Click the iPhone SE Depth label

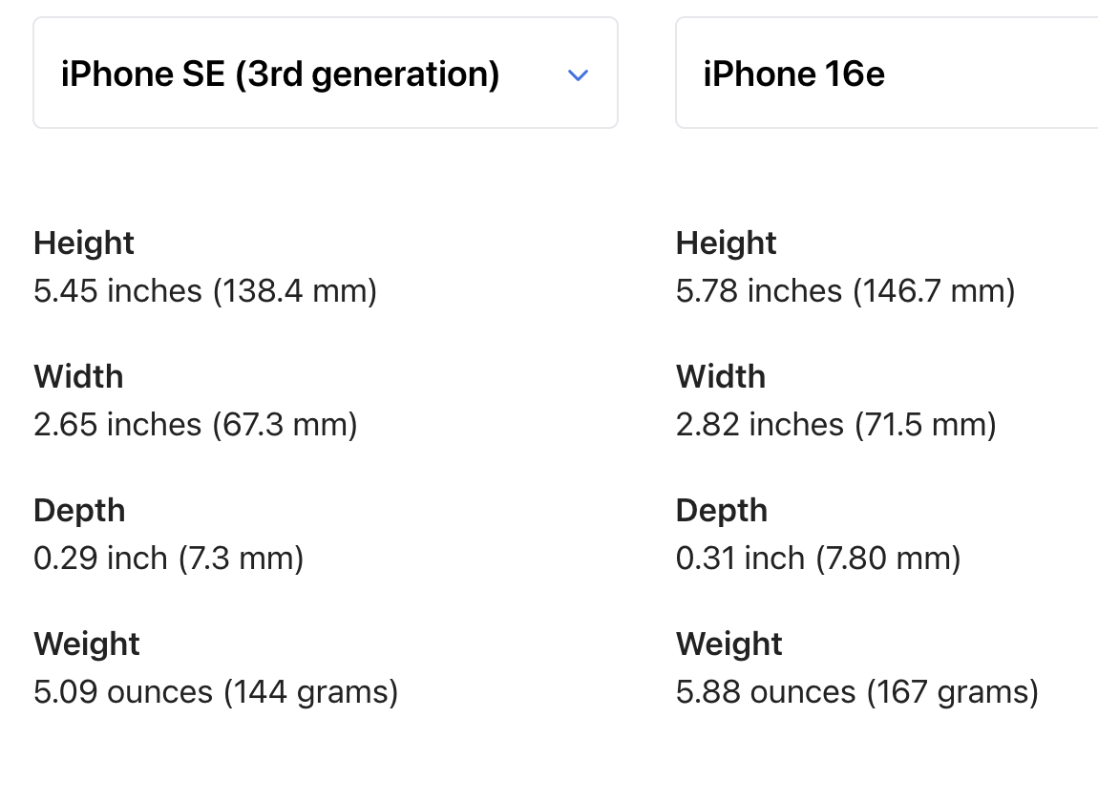click(x=79, y=511)
